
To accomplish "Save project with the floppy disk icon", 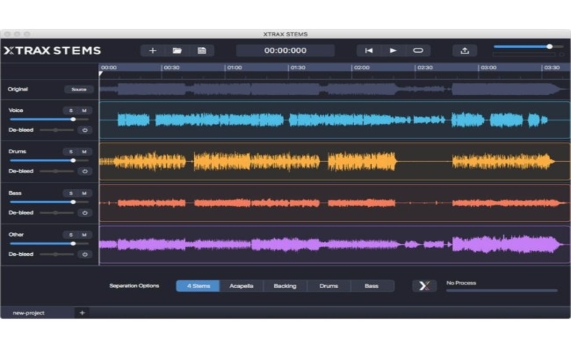I will (x=202, y=51).
